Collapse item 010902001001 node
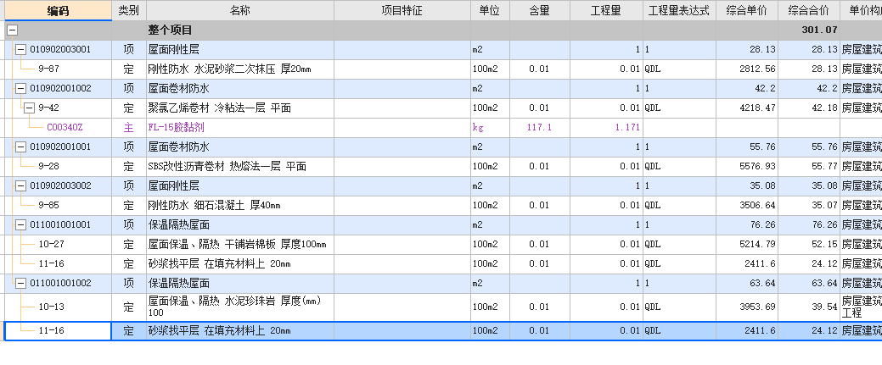This screenshot has width=882, height=365. click(x=21, y=147)
